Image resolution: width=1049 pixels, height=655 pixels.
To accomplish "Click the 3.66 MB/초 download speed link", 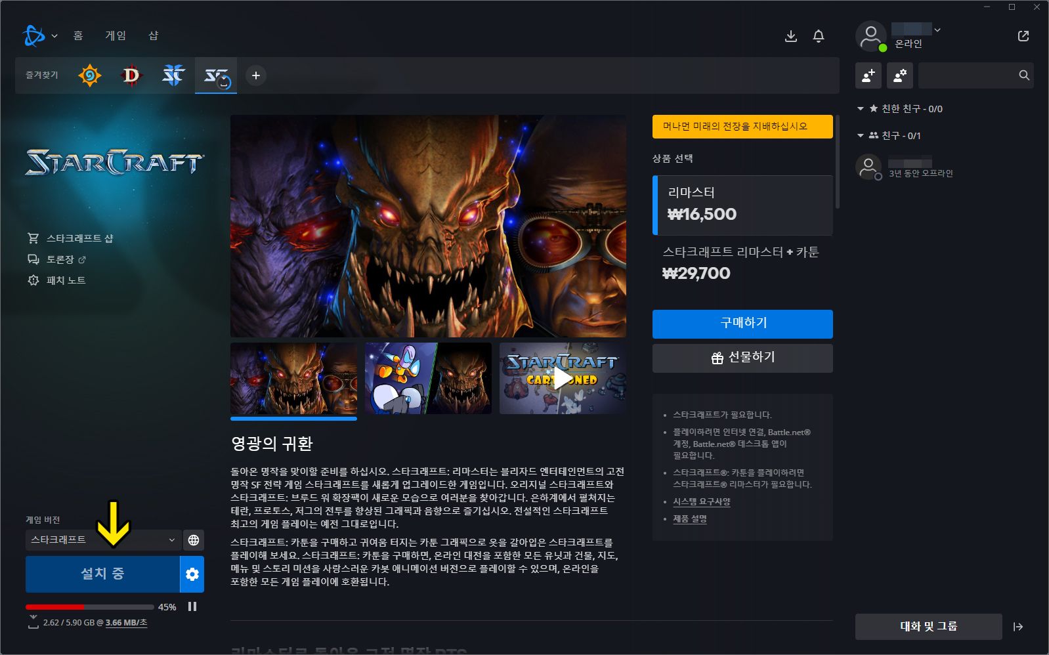I will 127,623.
